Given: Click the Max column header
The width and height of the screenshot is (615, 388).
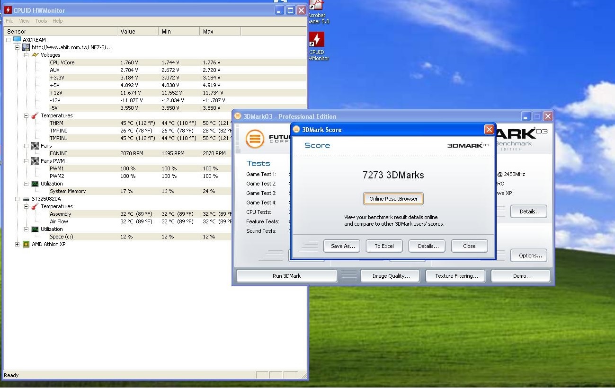Looking at the screenshot, I should coord(220,31).
